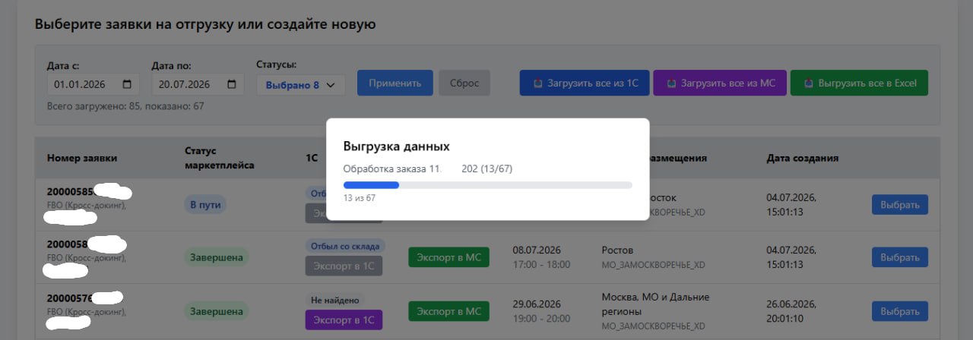Click 'Всего загружено: 85, показано: 67' text
This screenshot has width=973, height=340.
[125, 106]
